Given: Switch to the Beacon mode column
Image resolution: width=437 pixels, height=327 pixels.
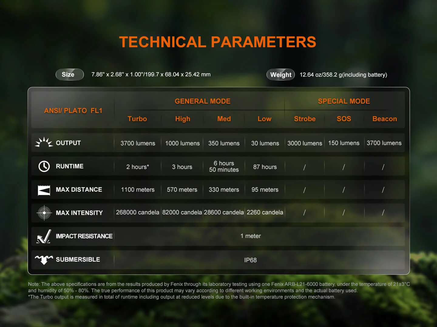Looking at the screenshot, I should tap(384, 119).
